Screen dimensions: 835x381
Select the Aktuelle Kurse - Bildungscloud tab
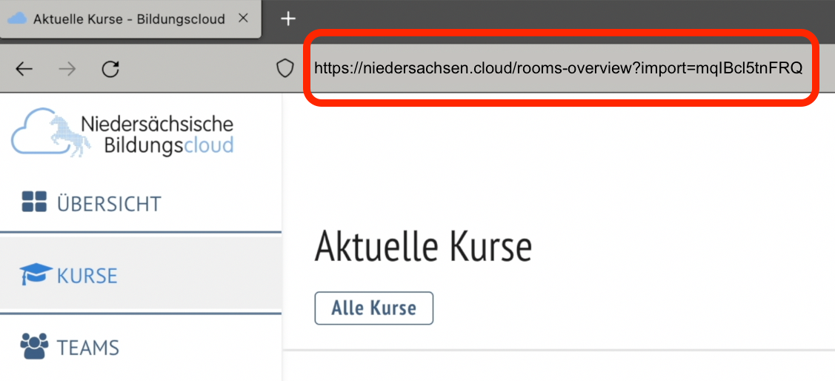point(129,19)
